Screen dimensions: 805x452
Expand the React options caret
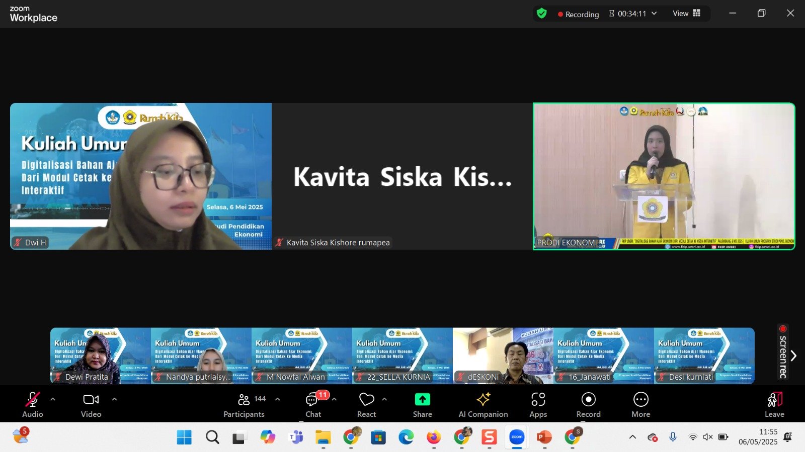(x=384, y=399)
